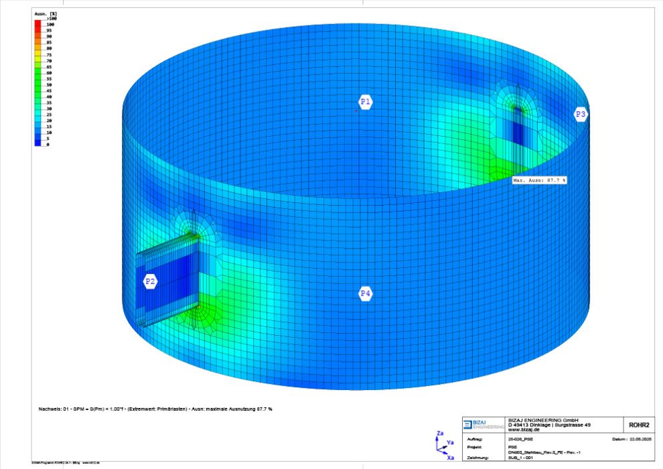Screen dimensions: 663x469
Task: Click the Nachweis result description text
Action: point(155,408)
